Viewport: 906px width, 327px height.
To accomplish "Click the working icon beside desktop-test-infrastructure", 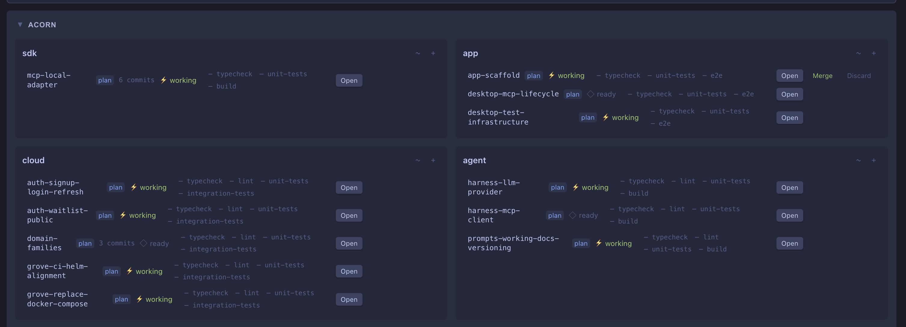I will [606, 118].
